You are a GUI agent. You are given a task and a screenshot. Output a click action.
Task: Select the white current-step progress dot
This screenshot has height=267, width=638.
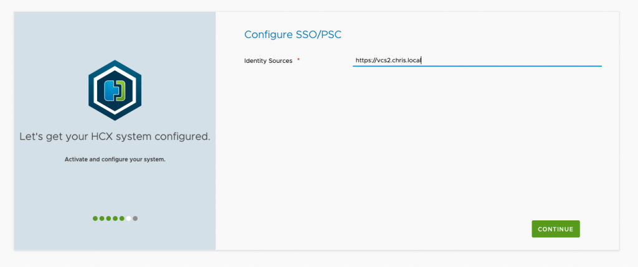(128, 218)
